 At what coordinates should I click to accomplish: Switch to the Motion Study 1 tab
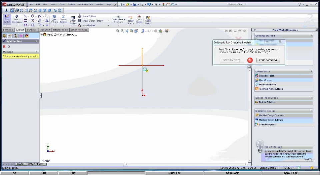coord(36,164)
